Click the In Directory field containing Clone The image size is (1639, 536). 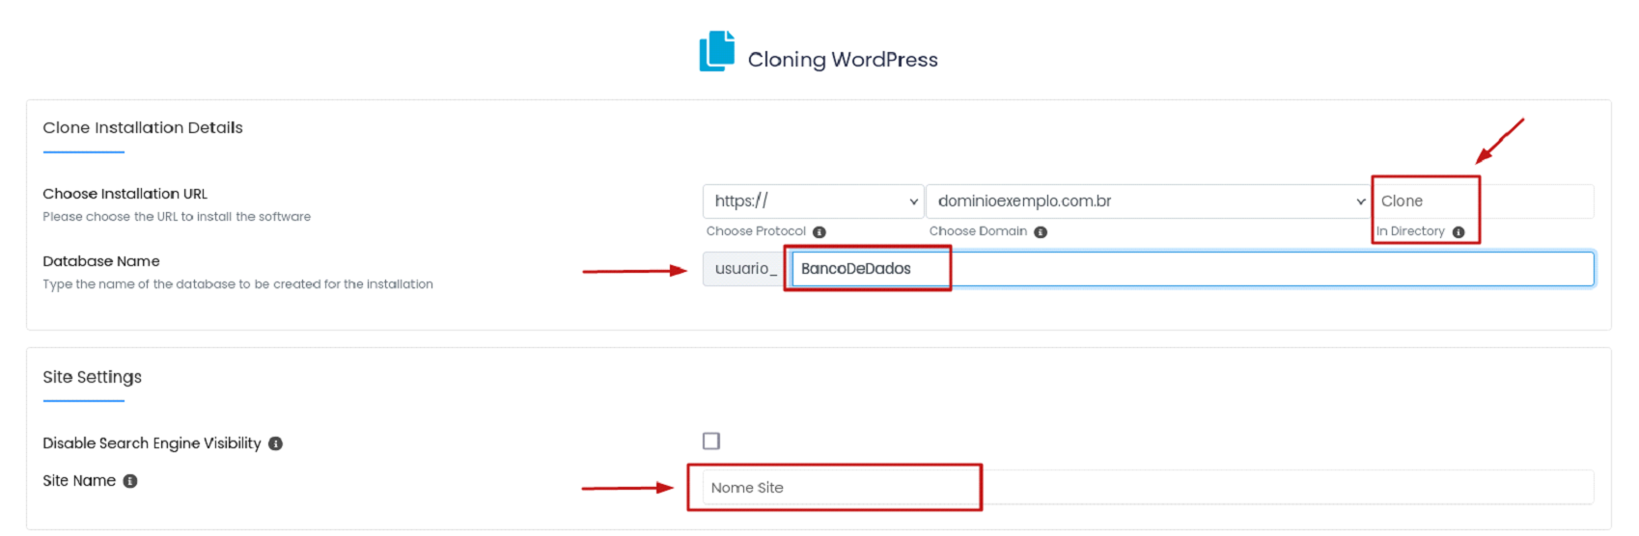pos(1483,201)
